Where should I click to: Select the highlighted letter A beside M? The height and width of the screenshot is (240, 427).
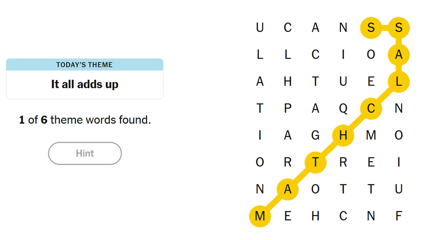288,189
